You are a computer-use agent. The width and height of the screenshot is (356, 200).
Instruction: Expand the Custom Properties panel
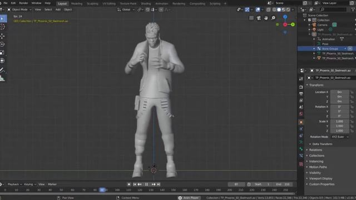320,184
